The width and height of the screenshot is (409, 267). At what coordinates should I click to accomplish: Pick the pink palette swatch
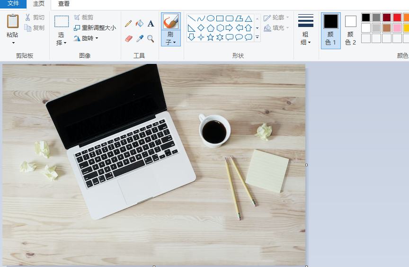tap(397, 28)
